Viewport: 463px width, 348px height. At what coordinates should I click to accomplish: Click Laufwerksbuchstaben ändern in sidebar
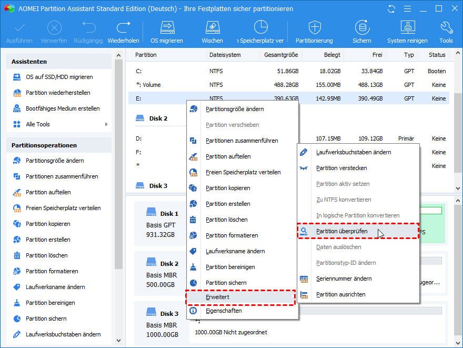point(63,334)
